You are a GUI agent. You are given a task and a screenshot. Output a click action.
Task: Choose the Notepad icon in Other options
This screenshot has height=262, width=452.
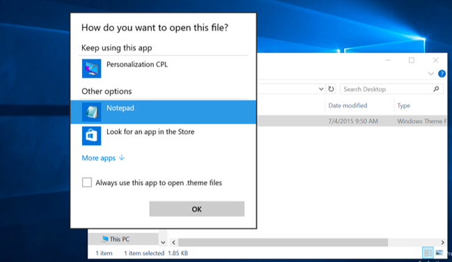91,112
